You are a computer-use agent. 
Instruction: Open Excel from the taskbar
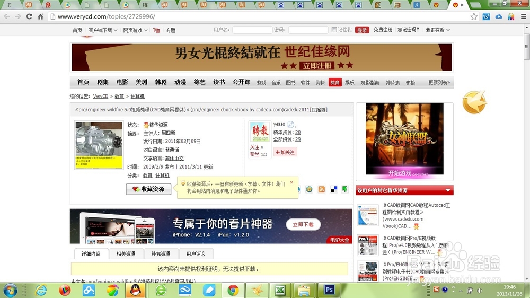[280, 291]
